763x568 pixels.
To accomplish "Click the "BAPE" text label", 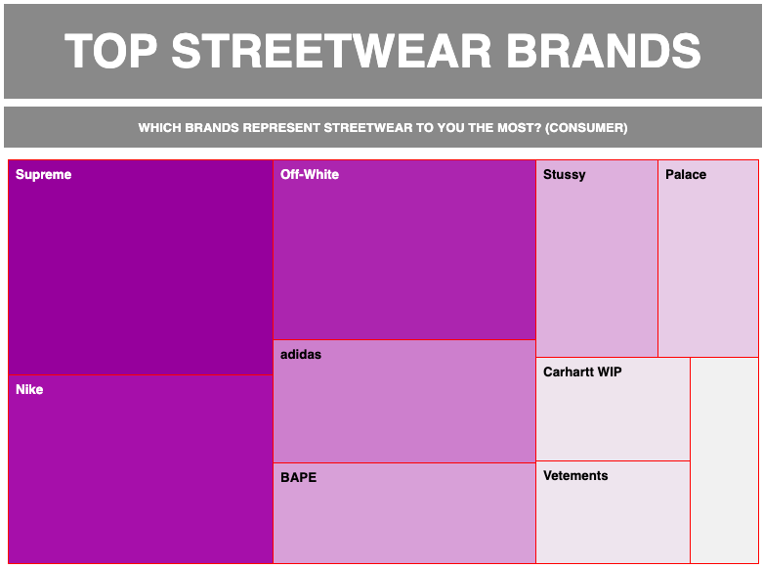I will (x=298, y=478).
